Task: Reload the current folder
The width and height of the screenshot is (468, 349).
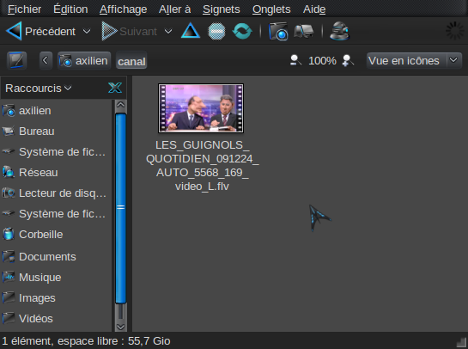Action: click(242, 31)
